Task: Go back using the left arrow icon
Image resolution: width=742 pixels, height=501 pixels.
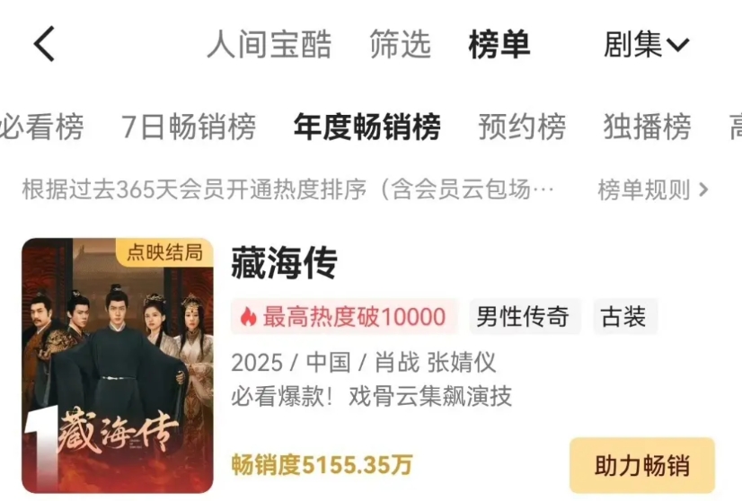Action: [x=45, y=44]
